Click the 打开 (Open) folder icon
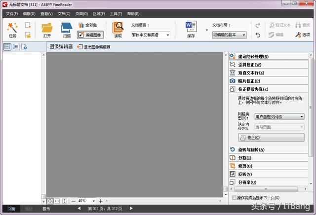The image size is (316, 215). pos(47,30)
